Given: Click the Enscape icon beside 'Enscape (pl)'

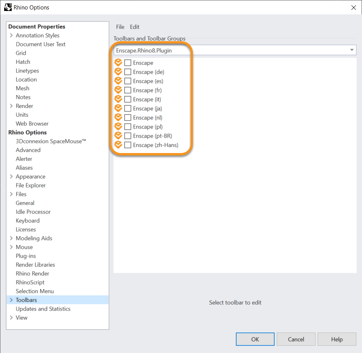Looking at the screenshot, I should point(118,127).
